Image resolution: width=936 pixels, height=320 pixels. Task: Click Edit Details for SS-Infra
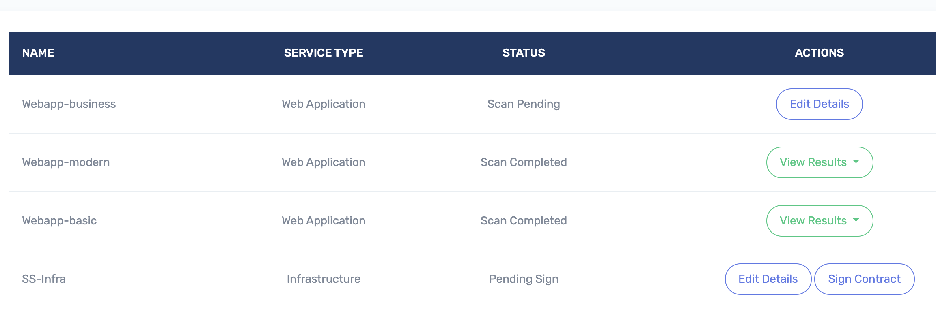[768, 279]
